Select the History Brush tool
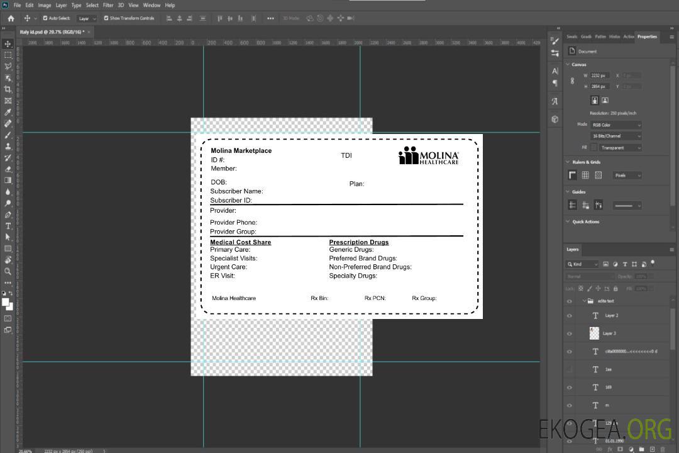 click(x=8, y=158)
